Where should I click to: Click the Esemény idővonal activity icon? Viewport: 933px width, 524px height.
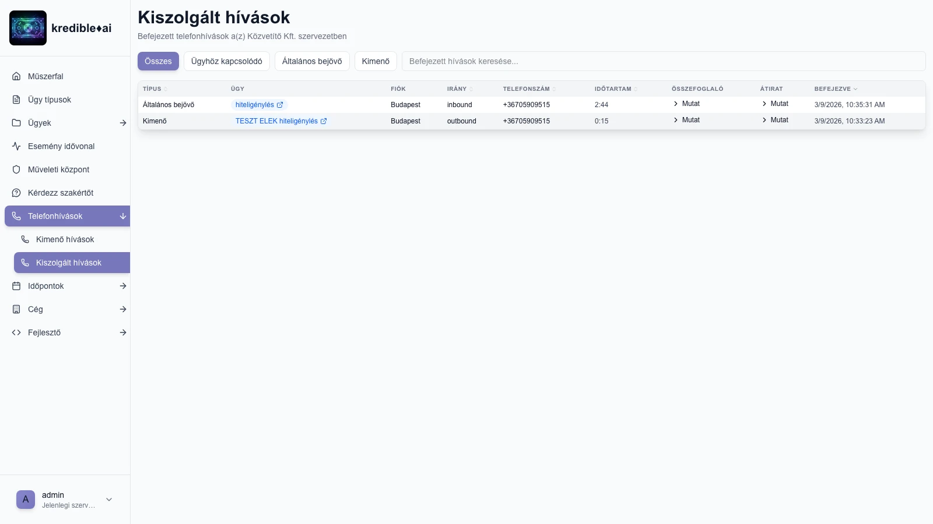pyautogui.click(x=16, y=146)
